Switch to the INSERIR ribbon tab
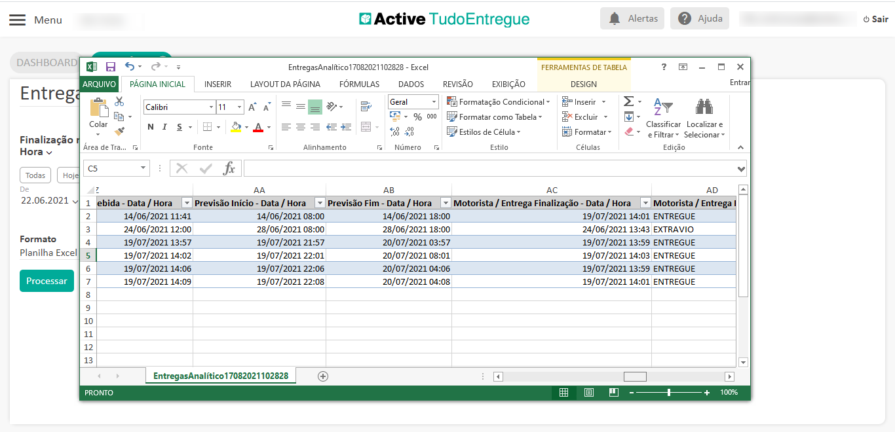The width and height of the screenshot is (895, 432). tap(218, 84)
